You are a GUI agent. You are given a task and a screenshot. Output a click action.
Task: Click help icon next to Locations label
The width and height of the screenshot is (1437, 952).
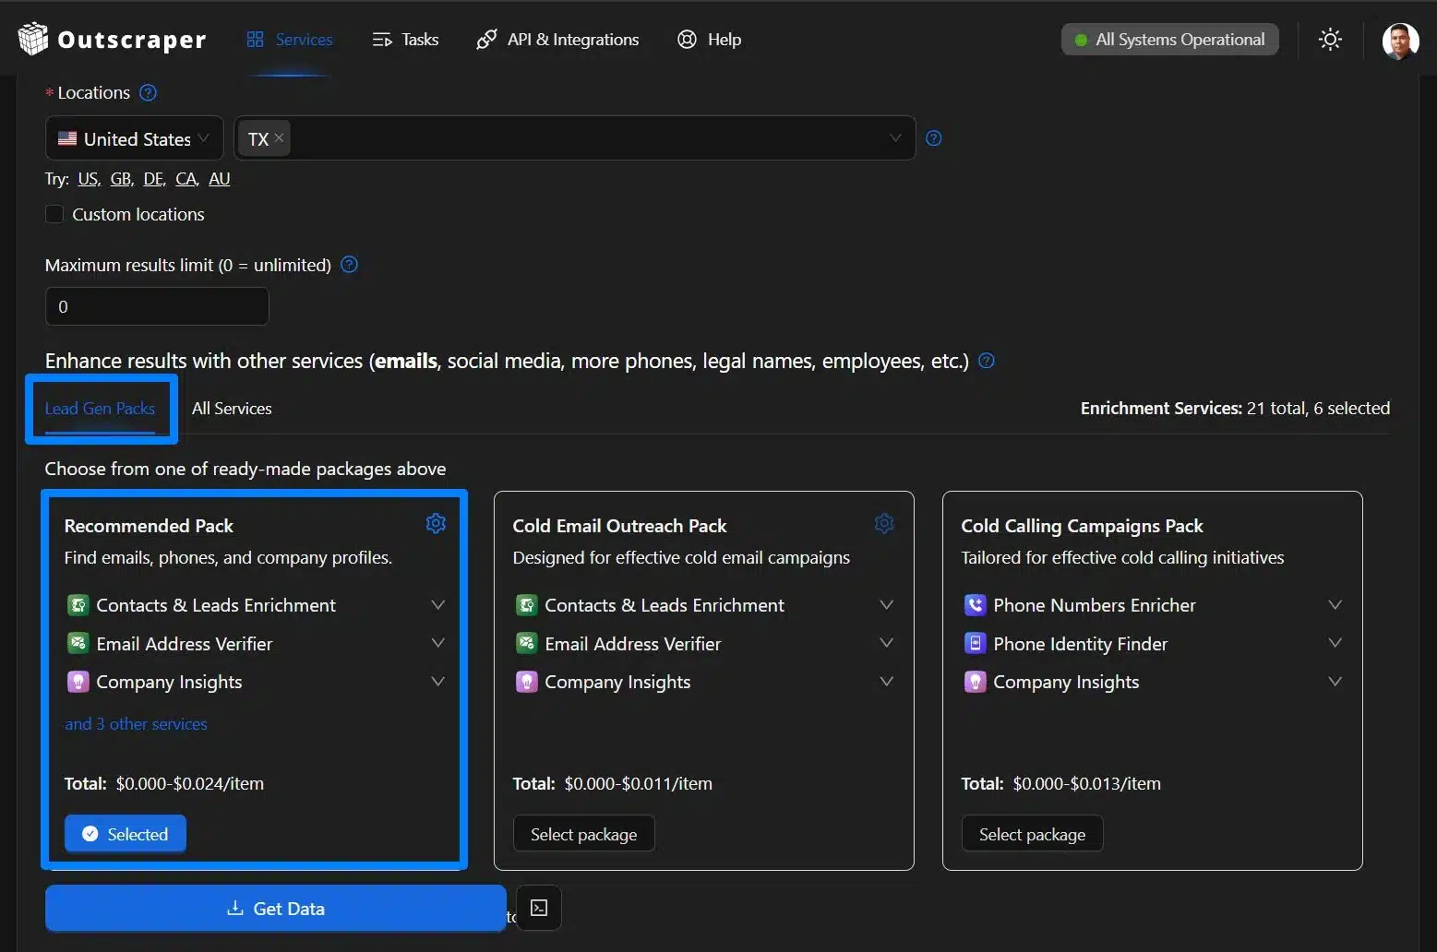tap(148, 93)
